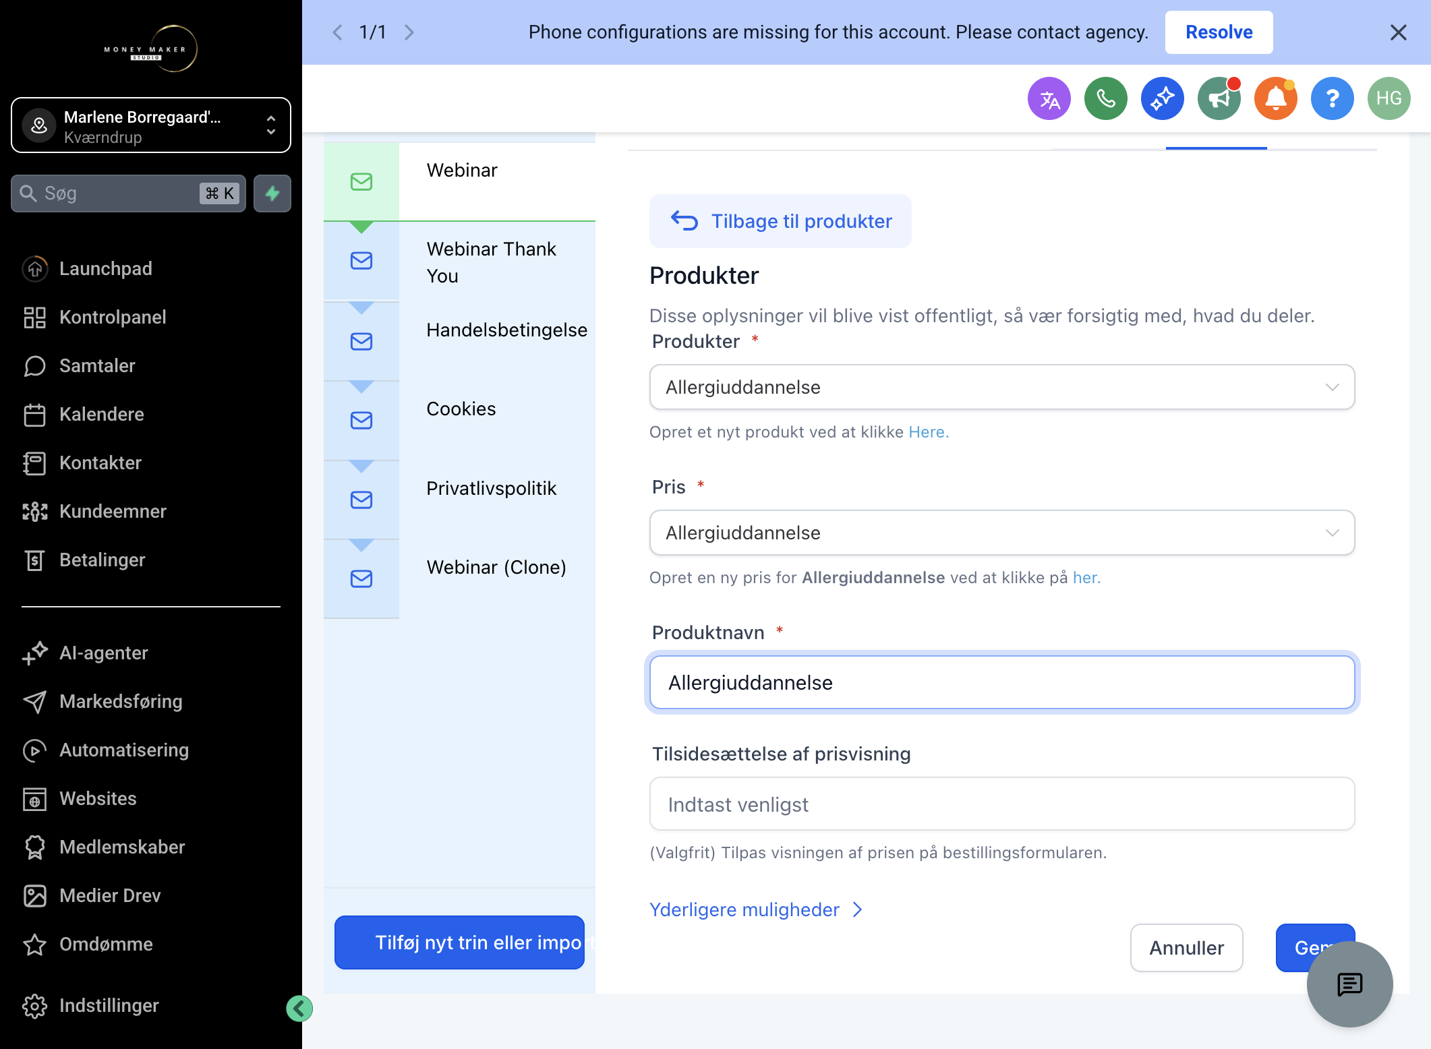Click Tilbage til produkter button

click(780, 221)
